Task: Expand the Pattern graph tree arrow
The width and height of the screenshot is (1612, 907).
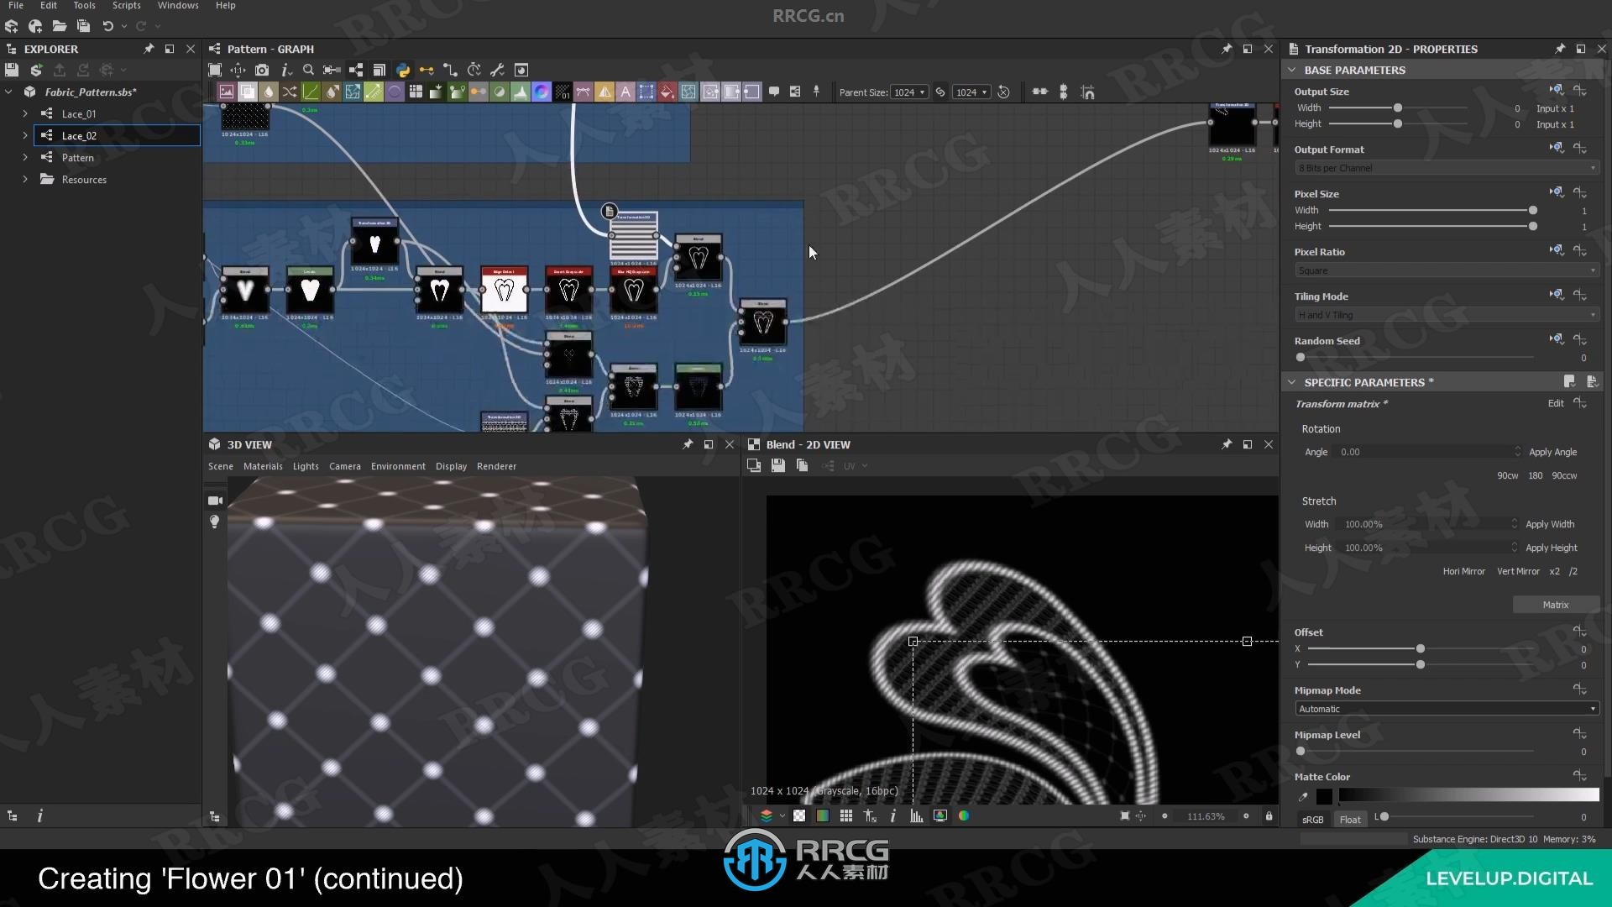Action: (x=25, y=157)
